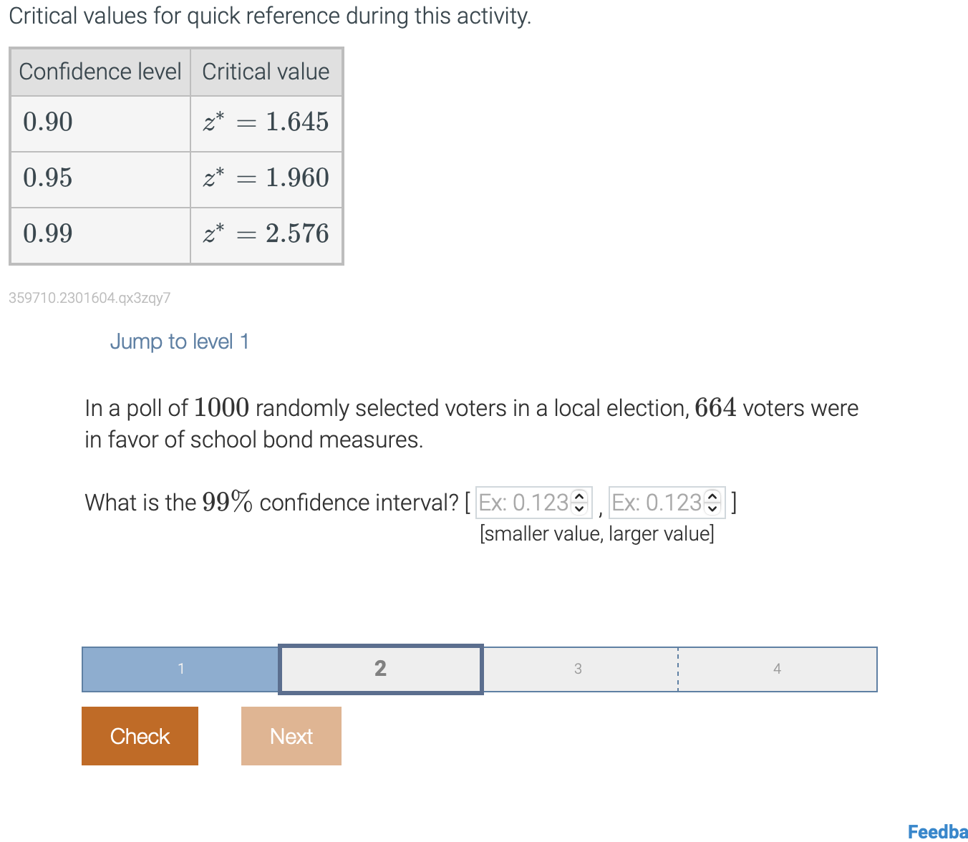Viewport: 968px width, 842px height.
Task: Click the upward stepper arrow on the larger value field
Action: [x=712, y=498]
